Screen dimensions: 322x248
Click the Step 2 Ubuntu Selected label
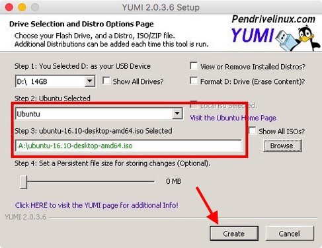point(52,99)
